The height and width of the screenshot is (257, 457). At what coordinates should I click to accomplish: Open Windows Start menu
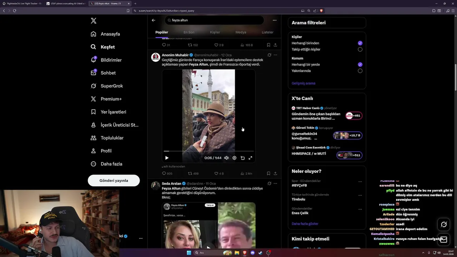click(x=189, y=253)
